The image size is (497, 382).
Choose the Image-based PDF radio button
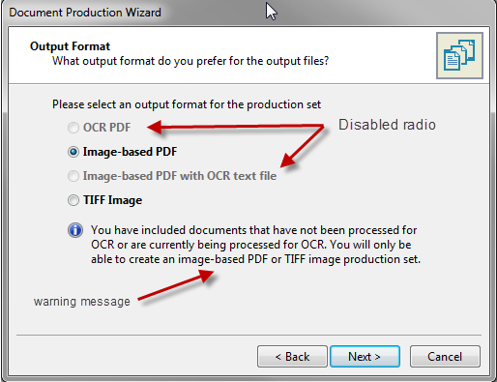(x=73, y=152)
